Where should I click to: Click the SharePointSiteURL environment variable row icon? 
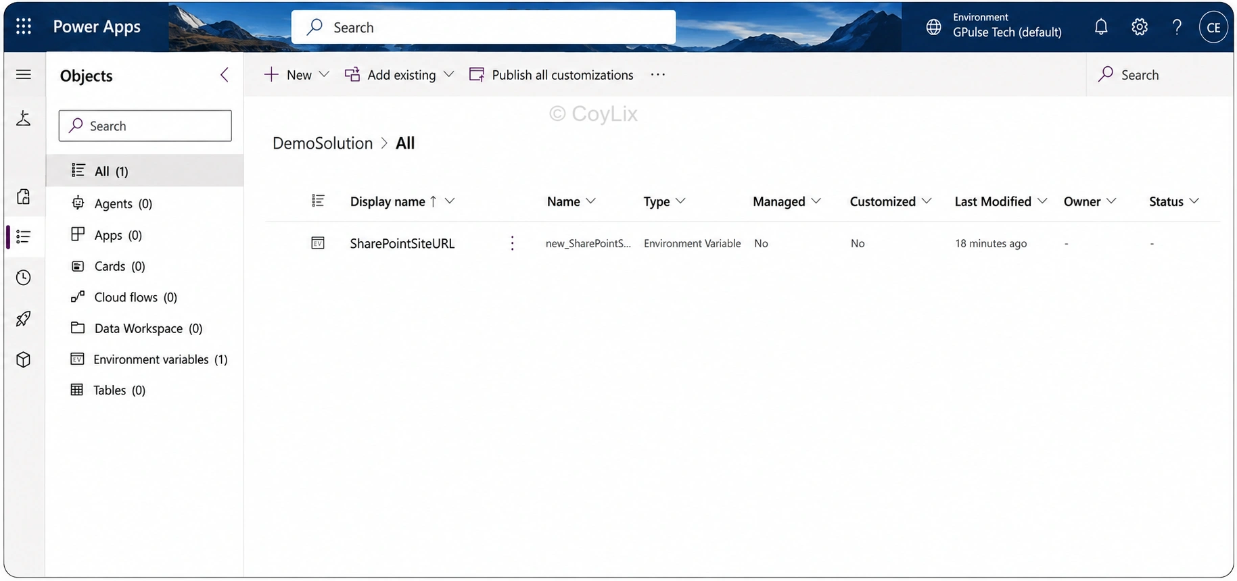(x=318, y=243)
